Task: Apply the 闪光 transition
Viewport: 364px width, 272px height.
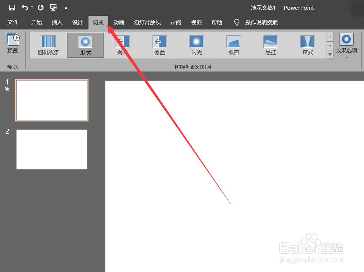Action: pyautogui.click(x=197, y=45)
